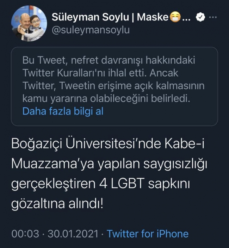Image resolution: width=229 pixels, height=248 pixels.
Task: Click the mask emoji in the display name
Action: click(x=175, y=17)
